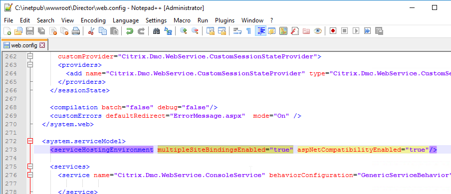Click the compilation tag on line 268
Image resolution: width=451 pixels, height=194 pixels.
pos(74,107)
